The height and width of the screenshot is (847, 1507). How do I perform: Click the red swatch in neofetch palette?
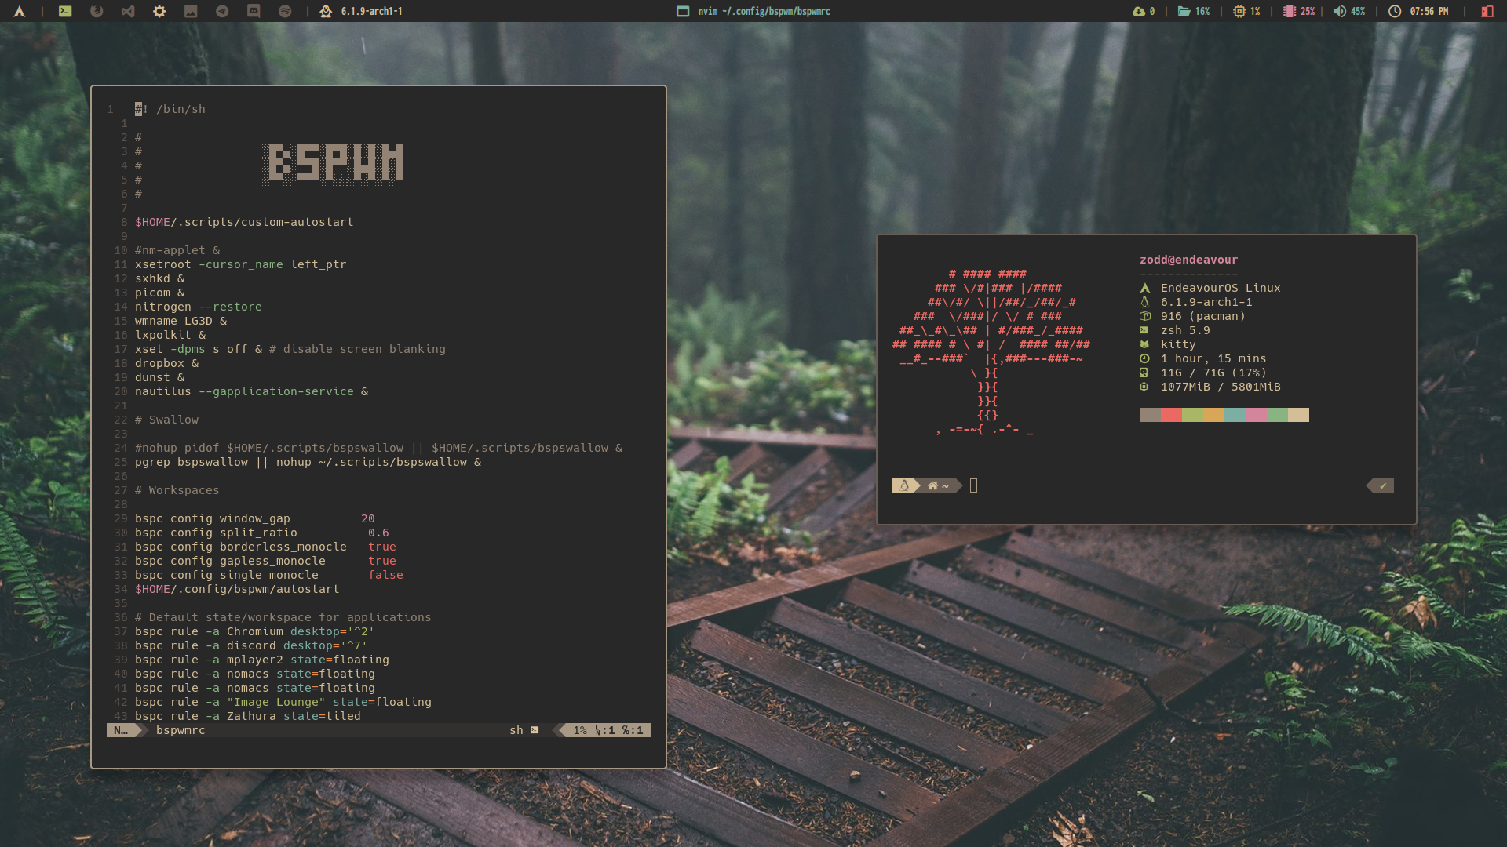click(x=1171, y=415)
